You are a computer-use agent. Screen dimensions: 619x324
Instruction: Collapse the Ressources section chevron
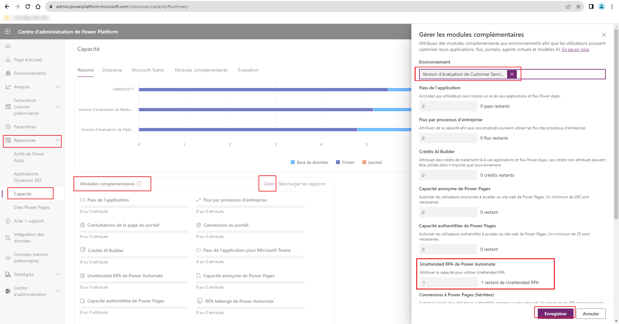[x=58, y=140]
